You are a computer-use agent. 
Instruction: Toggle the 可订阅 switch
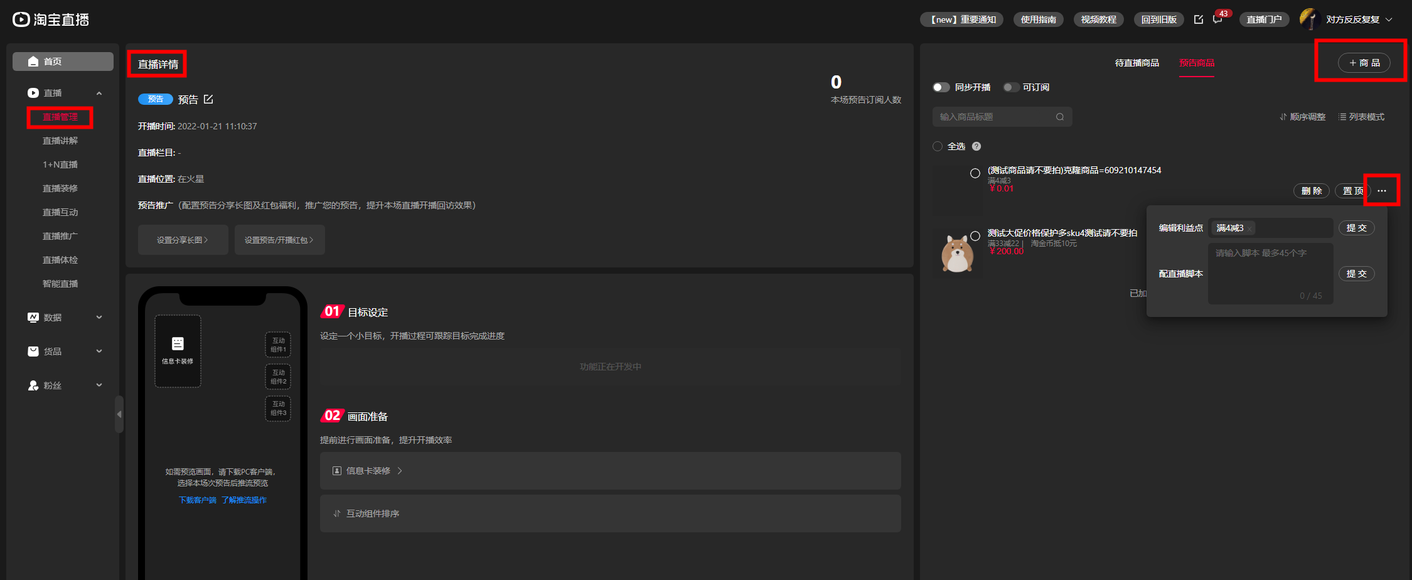[1011, 87]
